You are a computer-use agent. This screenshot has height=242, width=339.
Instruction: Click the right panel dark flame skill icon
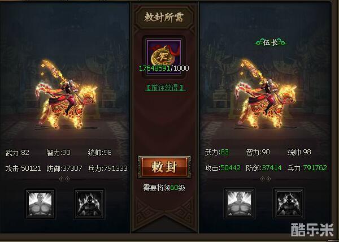pyautogui.click(x=288, y=204)
